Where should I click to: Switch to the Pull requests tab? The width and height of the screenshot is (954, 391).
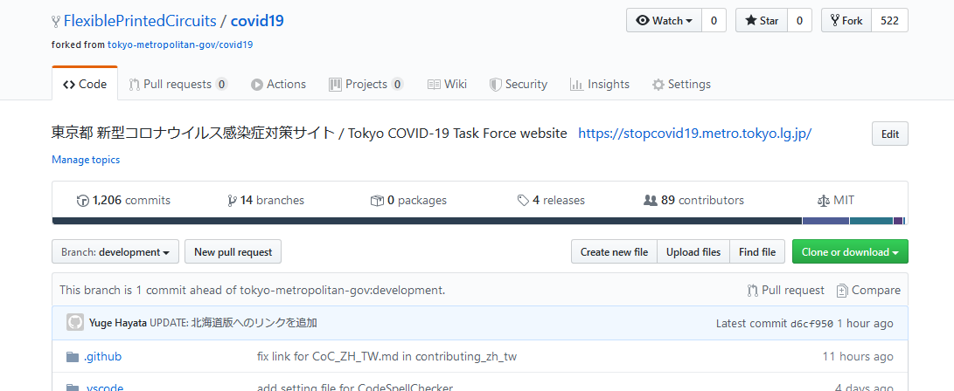coord(178,85)
